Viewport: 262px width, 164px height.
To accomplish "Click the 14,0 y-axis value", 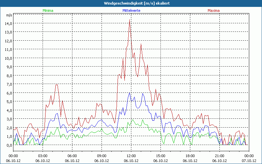I will [x=9, y=23].
